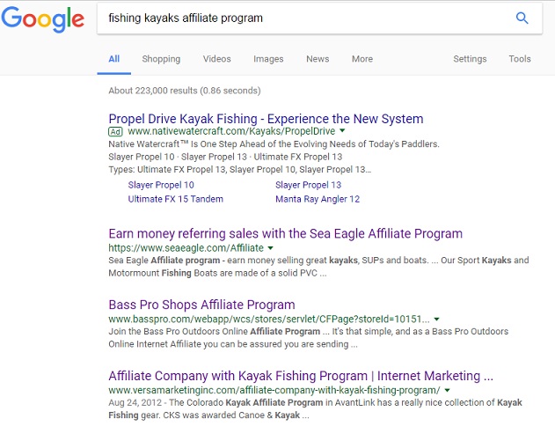Open the Ultimate FX 15 Tandem sitelink
This screenshot has width=555, height=426.
[x=176, y=199]
